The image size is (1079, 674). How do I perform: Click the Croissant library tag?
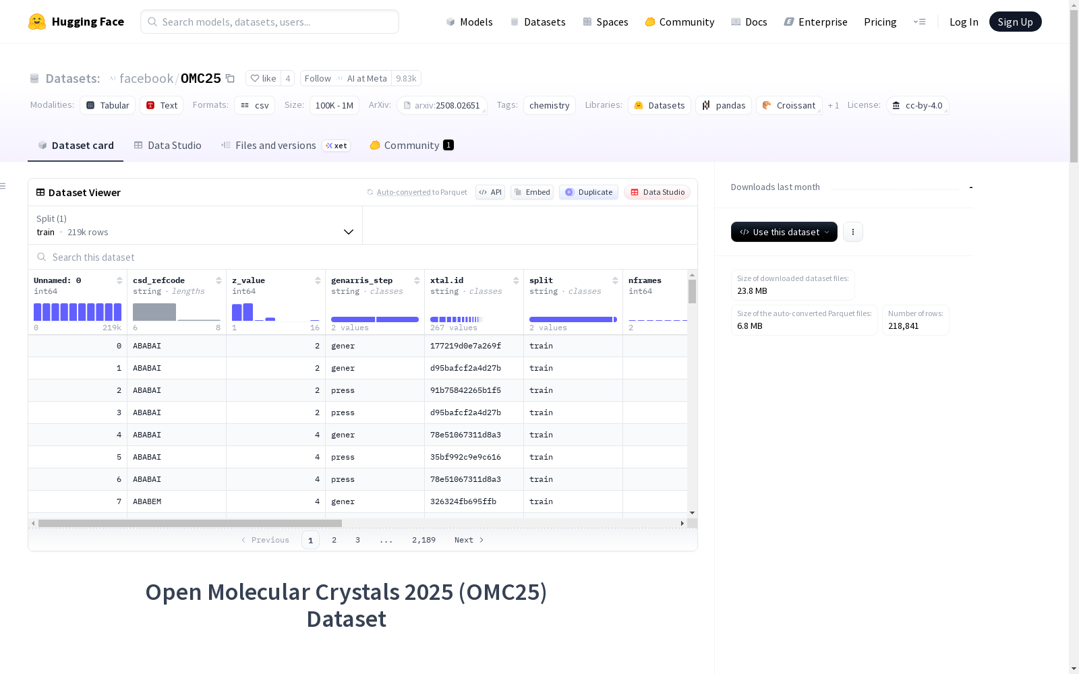point(790,105)
